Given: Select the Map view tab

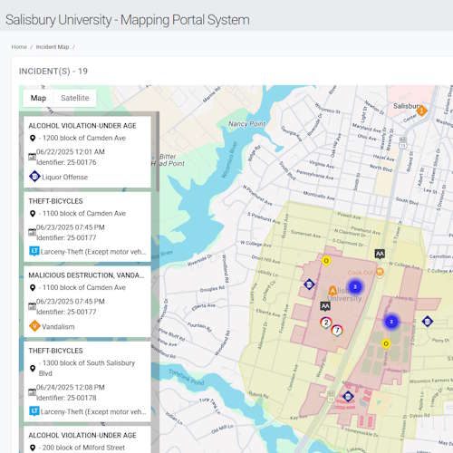Looking at the screenshot, I should pyautogui.click(x=38, y=98).
